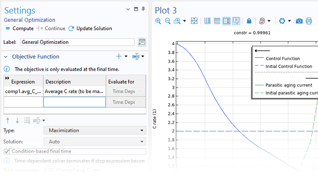Click the constr = 0.99961 plot title

[252, 33]
